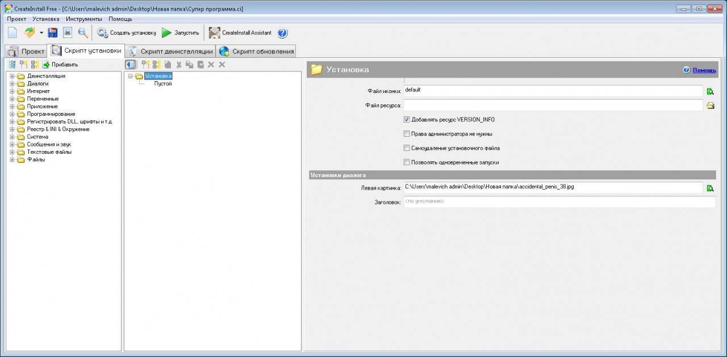Viewport: 727px width, 357px height.
Task: Run the installer with Запустить
Action: pos(181,33)
